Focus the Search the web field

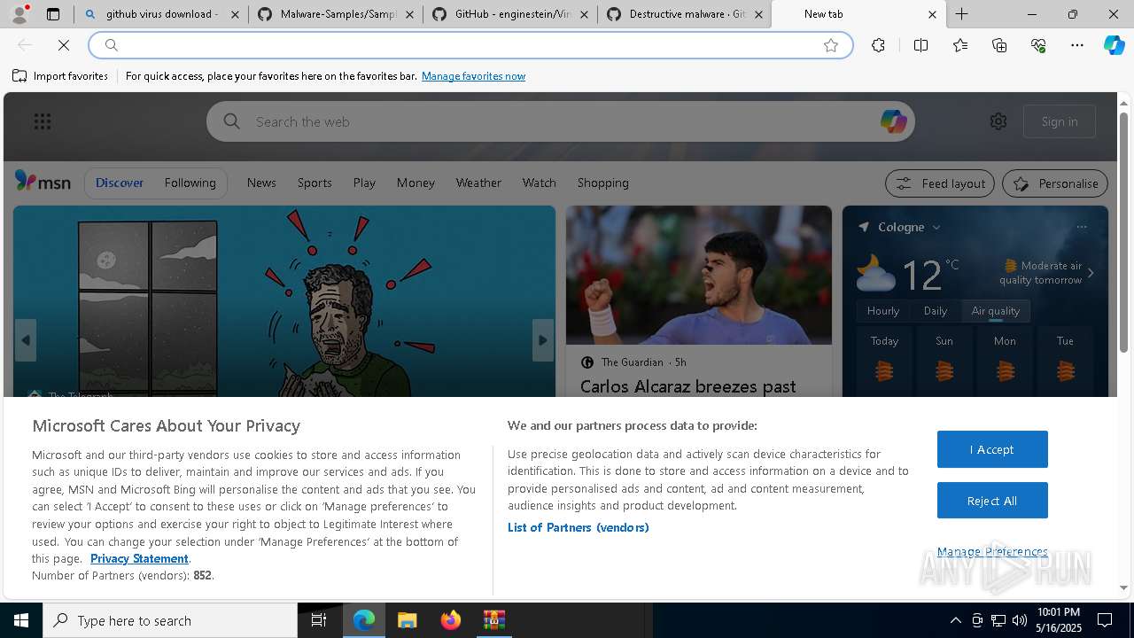tap(561, 121)
